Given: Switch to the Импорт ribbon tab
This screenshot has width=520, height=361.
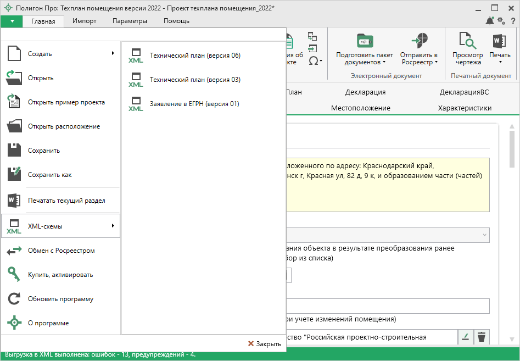Looking at the screenshot, I should [84, 21].
